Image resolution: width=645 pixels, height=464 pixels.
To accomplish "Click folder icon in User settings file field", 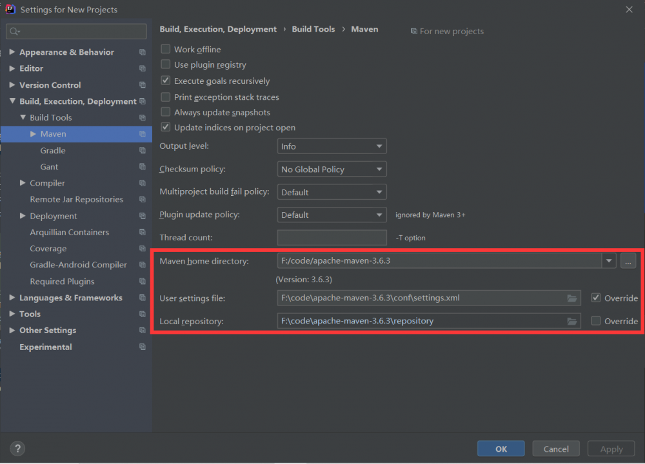I will (571, 298).
